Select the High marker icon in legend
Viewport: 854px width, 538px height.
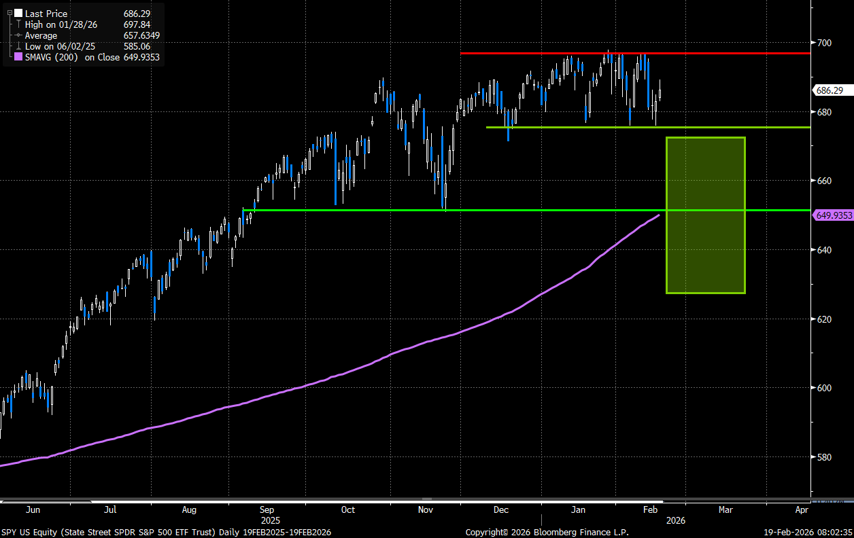pos(18,24)
